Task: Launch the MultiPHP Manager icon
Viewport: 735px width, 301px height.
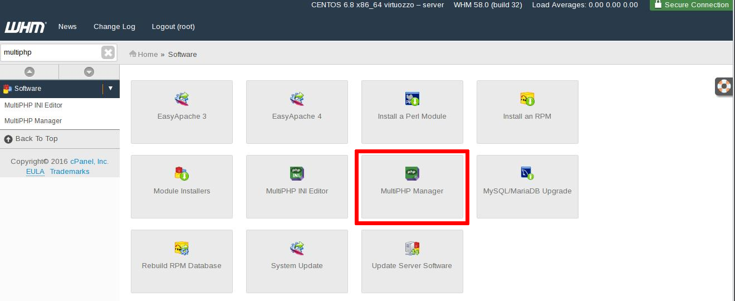Action: tap(412, 173)
